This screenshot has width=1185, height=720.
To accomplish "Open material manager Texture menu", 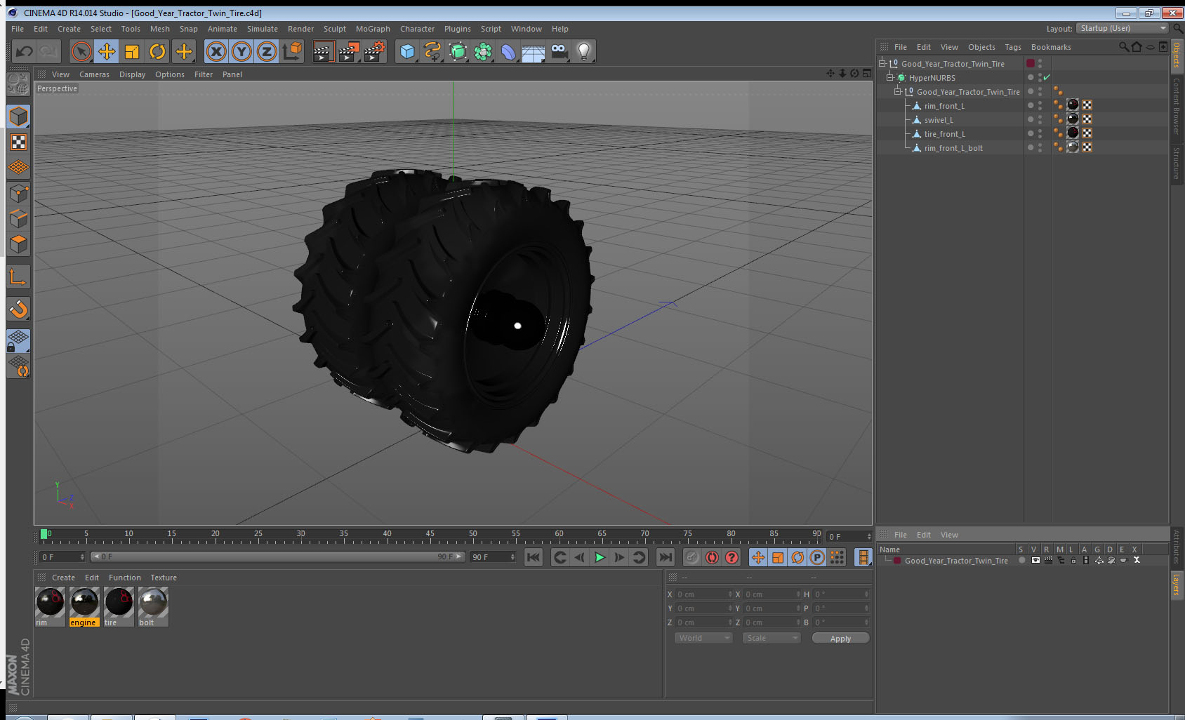I will pos(164,578).
